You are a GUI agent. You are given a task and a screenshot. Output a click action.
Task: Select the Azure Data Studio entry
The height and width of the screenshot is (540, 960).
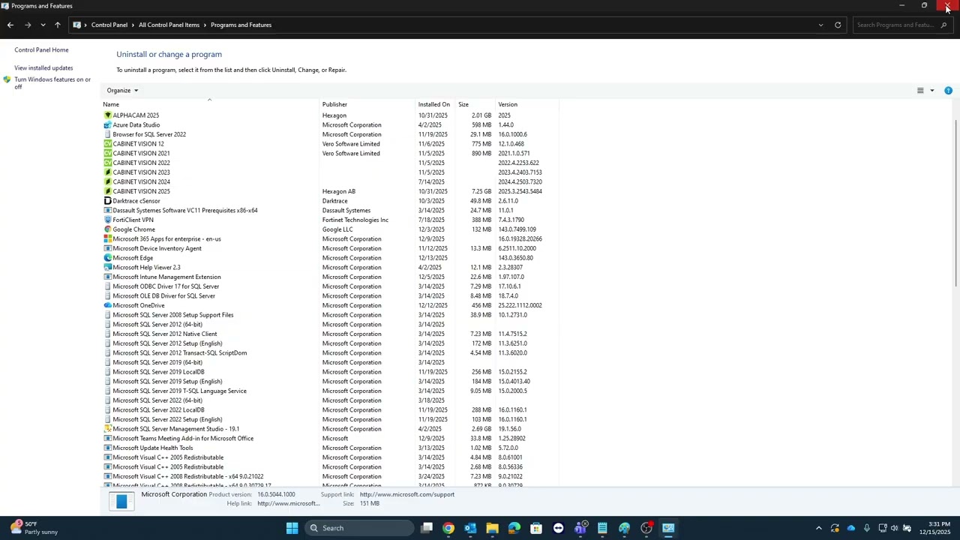tap(330, 125)
